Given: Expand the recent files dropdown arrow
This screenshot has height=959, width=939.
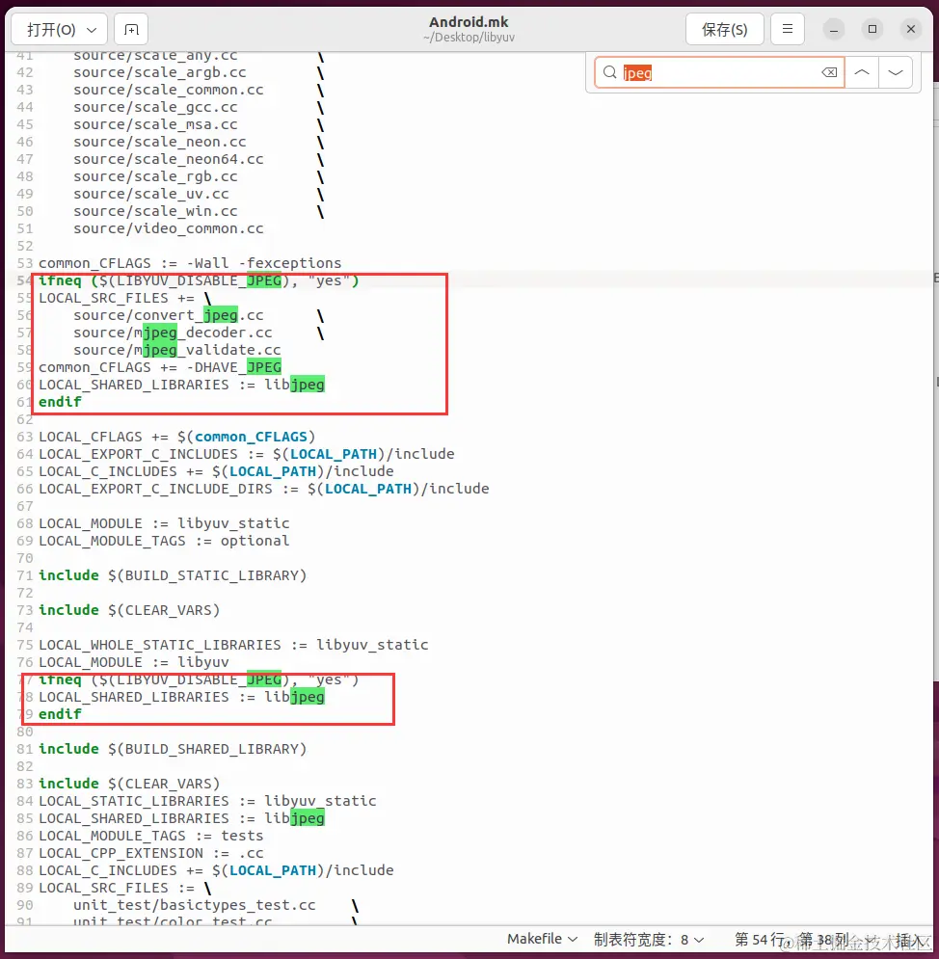Looking at the screenshot, I should pos(93,30).
